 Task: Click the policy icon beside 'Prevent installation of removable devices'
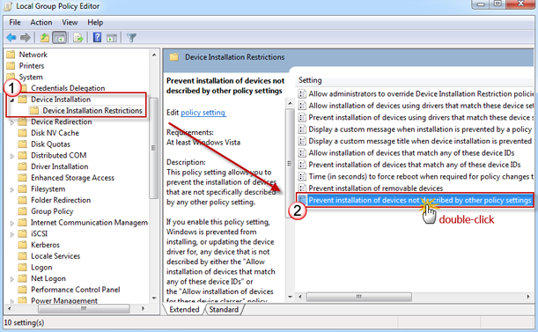[302, 188]
